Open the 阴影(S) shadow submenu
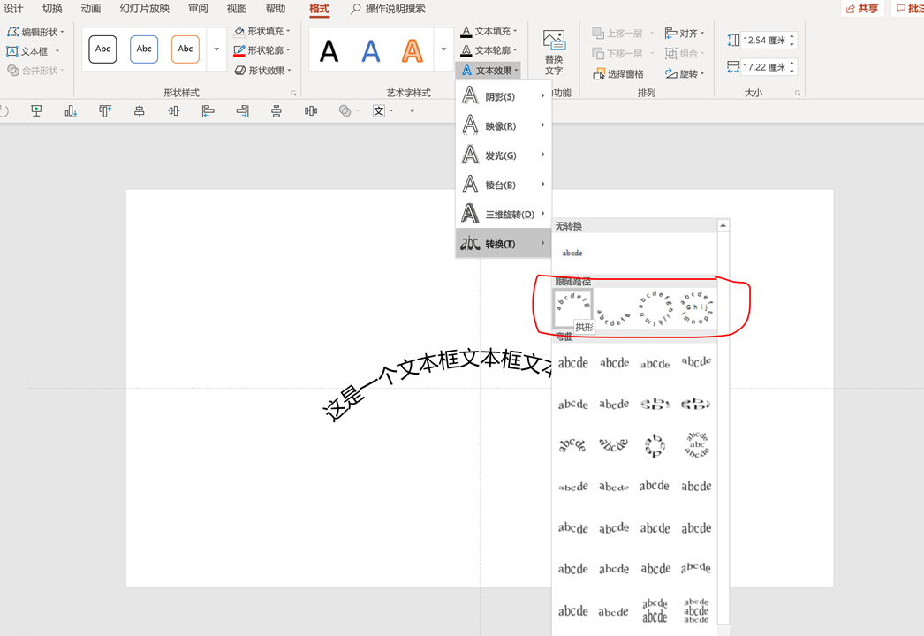 pos(504,96)
